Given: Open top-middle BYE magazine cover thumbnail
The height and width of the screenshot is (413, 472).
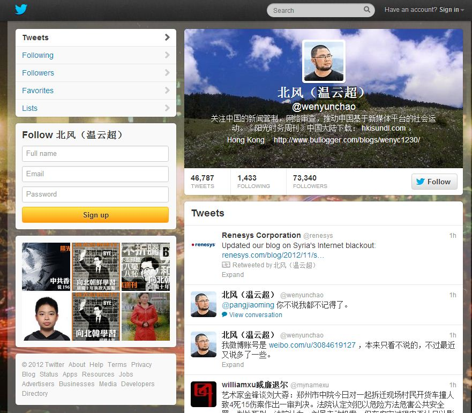Looking at the screenshot, I should click(96, 267).
